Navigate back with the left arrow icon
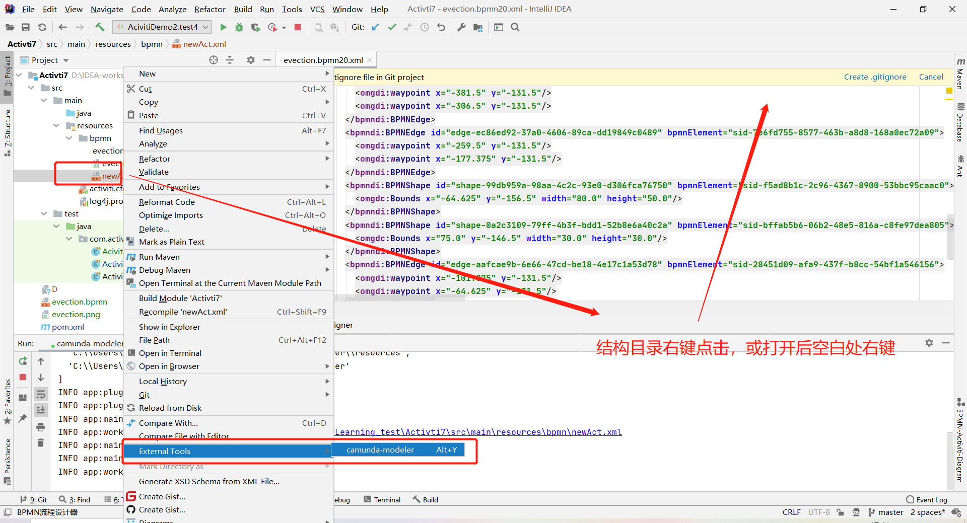 click(x=62, y=27)
